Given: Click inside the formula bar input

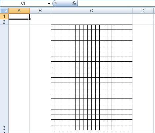Looking at the screenshot, I should click(116, 3).
